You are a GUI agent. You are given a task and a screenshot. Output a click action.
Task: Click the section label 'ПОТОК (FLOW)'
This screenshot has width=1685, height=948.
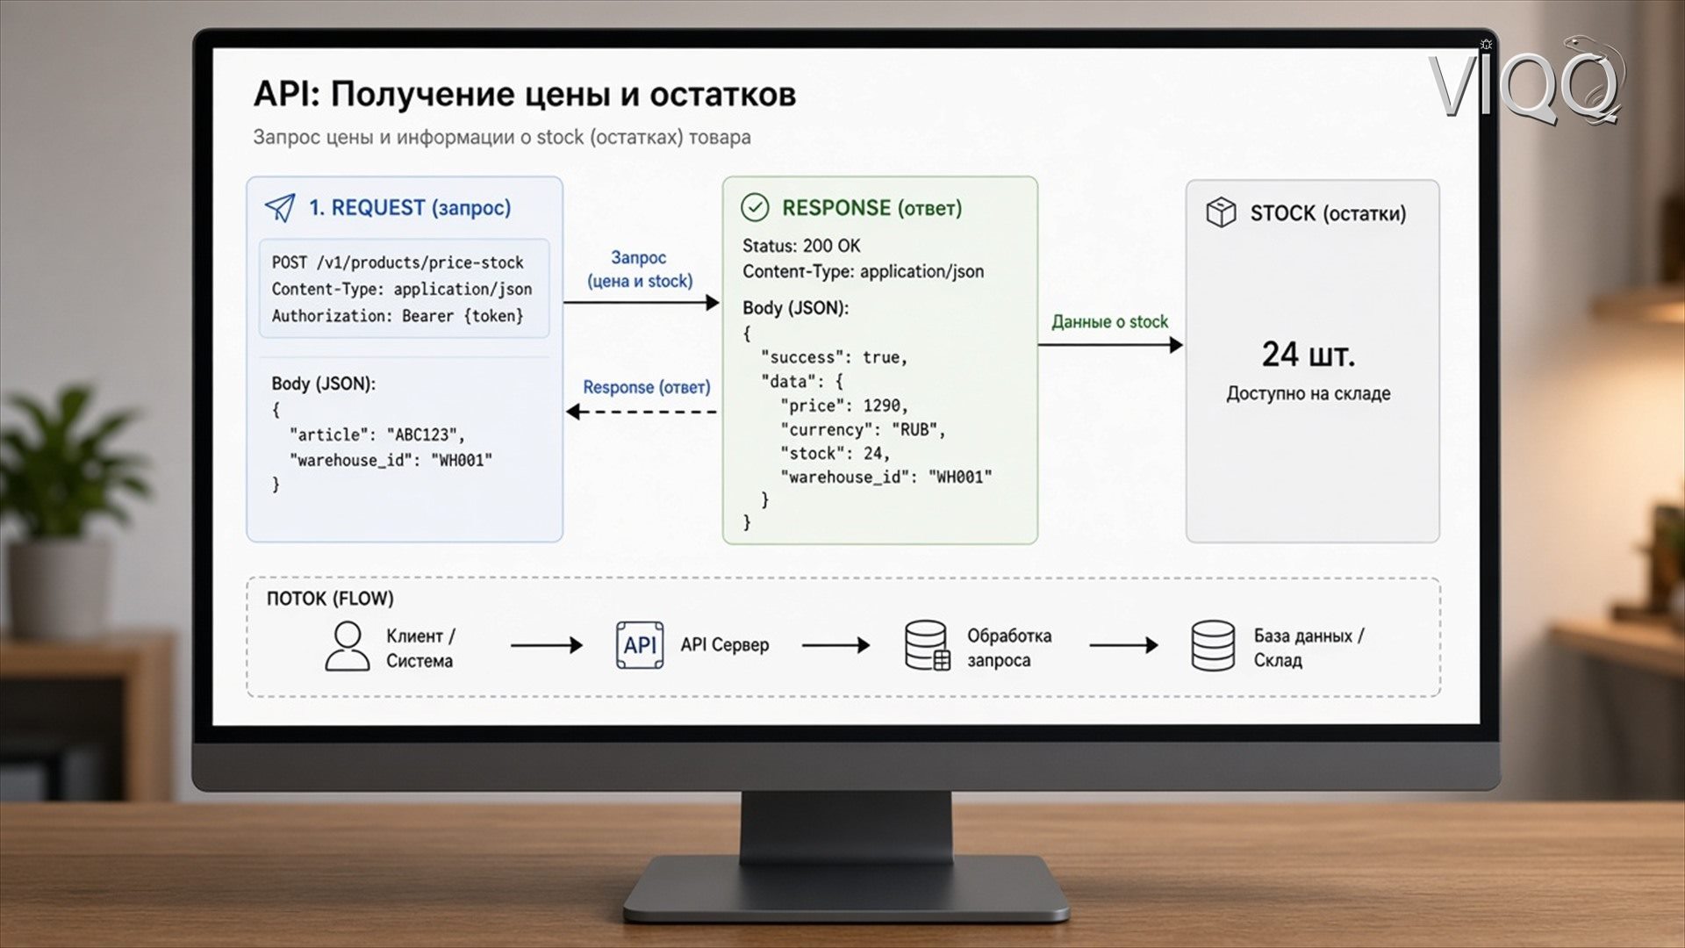330,599
